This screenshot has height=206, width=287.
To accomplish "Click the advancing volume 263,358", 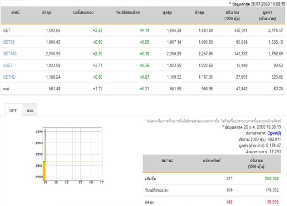I will tap(272, 178).
